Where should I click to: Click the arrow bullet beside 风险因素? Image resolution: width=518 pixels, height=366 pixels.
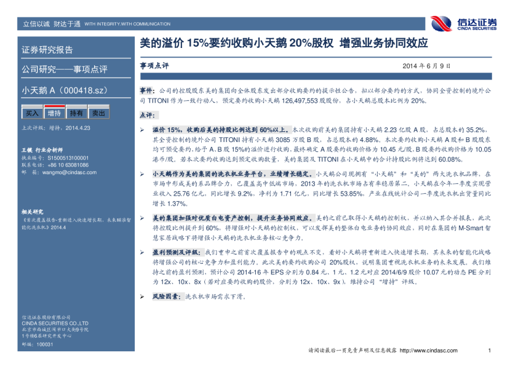[x=142, y=296]
